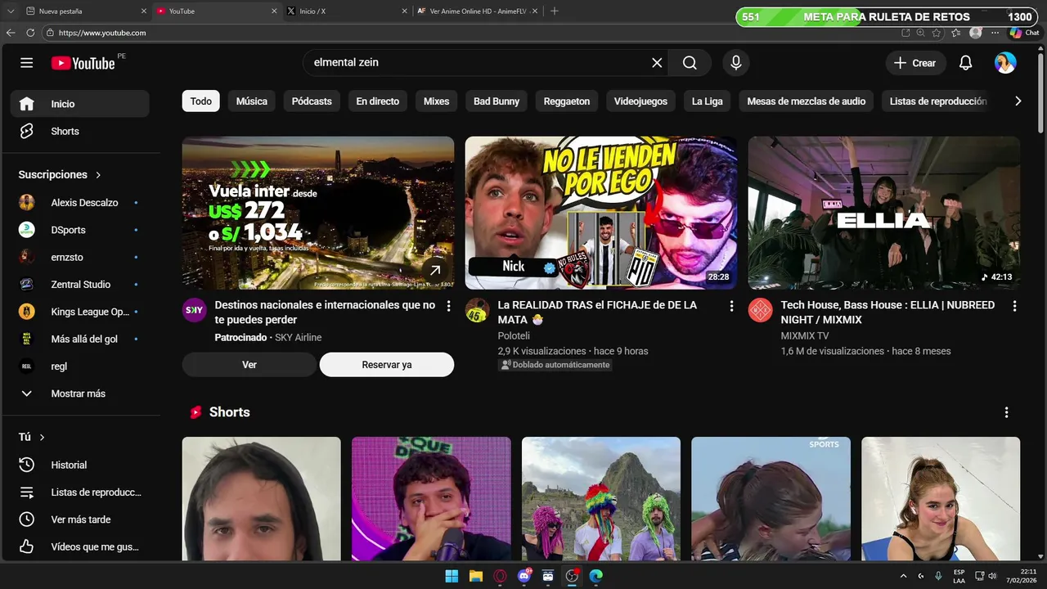1047x589 pixels.
Task: Reload the page with refresh icon
Action: [x=30, y=33]
